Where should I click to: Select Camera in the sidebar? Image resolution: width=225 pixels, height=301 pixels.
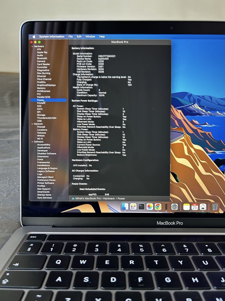pyautogui.click(x=41, y=61)
